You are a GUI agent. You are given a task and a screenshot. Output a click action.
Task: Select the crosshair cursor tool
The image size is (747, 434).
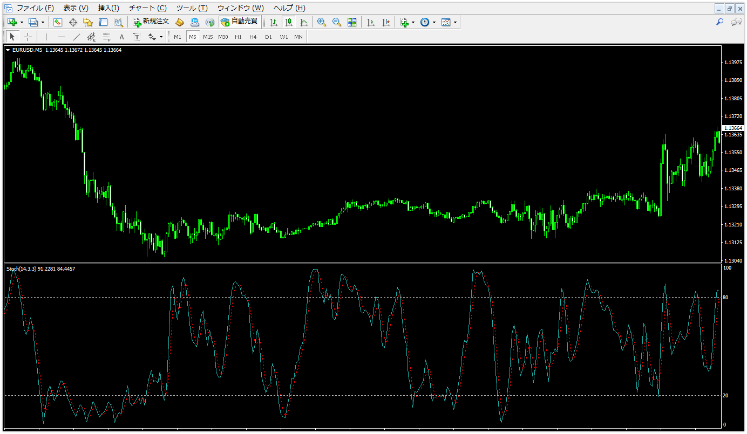[28, 37]
